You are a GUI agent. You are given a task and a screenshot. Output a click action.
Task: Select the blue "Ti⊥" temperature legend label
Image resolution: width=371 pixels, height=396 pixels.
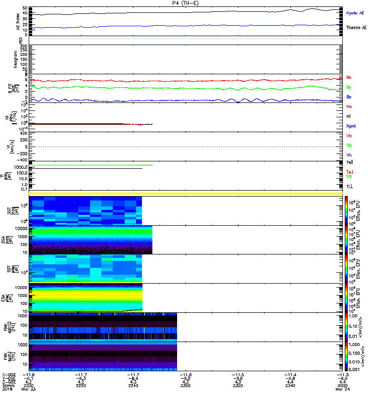point(349,187)
